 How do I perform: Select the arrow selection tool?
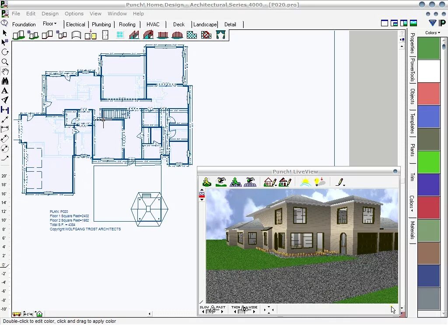[x=4, y=32]
